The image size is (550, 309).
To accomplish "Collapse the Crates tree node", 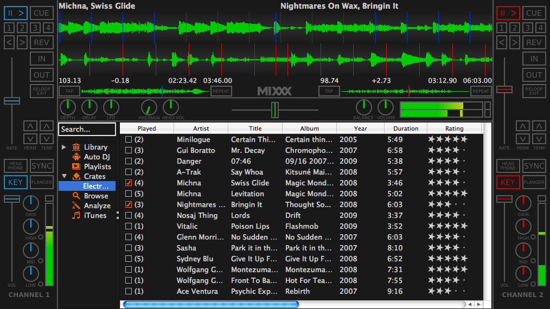I will 64,176.
